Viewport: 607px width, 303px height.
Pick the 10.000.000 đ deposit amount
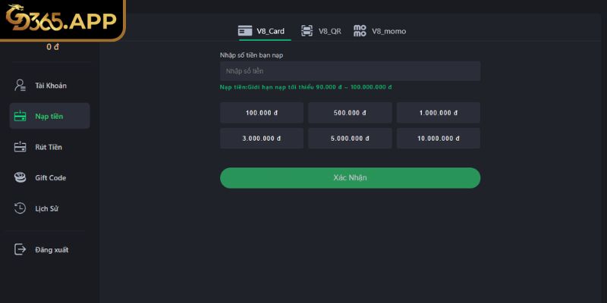point(438,139)
